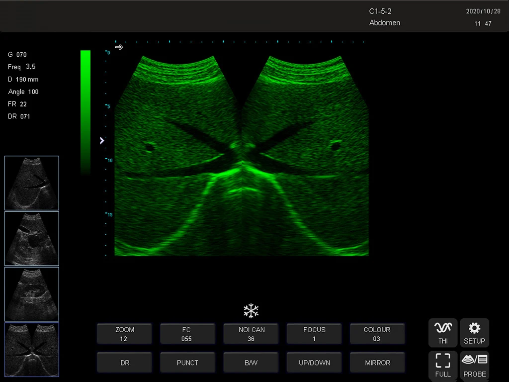The height and width of the screenshot is (382, 509).
Task: Change the FC 055 value
Action: [x=187, y=334]
